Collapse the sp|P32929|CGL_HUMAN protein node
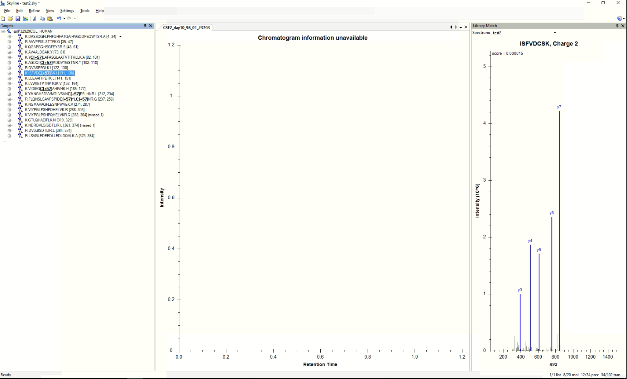 coord(3,32)
